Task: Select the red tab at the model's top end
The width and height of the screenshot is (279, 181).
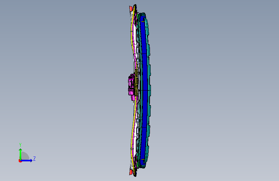Action: point(131,9)
